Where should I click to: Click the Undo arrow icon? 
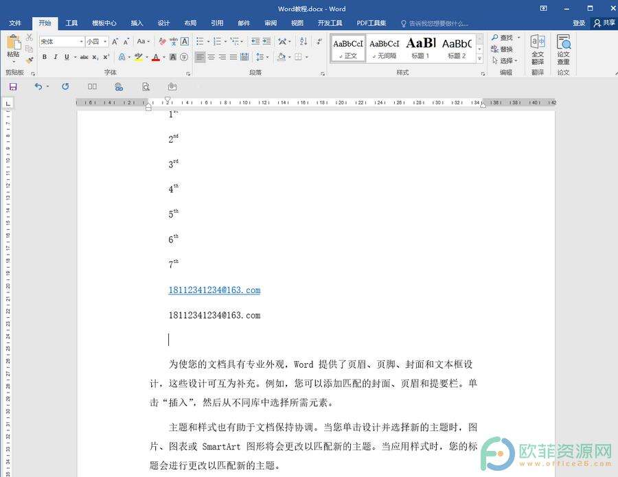[38, 86]
